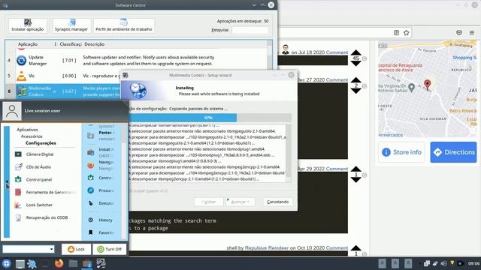Click the network tray icon
481x270 pixels.
click(427, 263)
